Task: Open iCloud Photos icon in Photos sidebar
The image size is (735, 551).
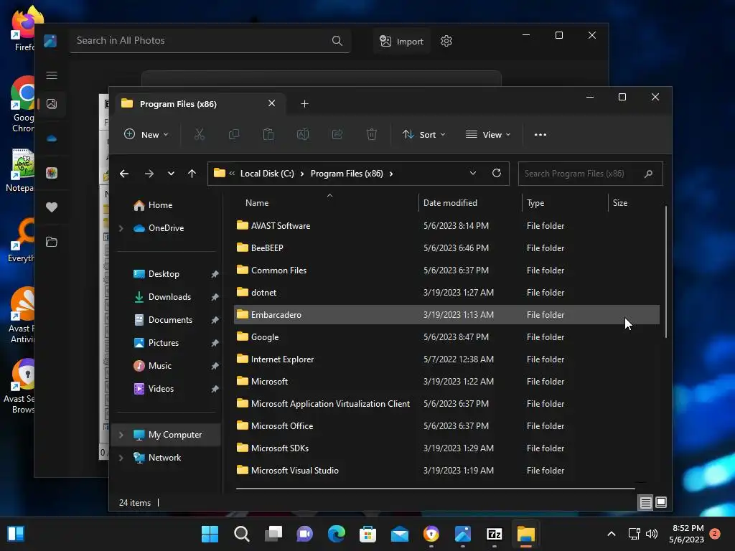Action: coord(52,173)
